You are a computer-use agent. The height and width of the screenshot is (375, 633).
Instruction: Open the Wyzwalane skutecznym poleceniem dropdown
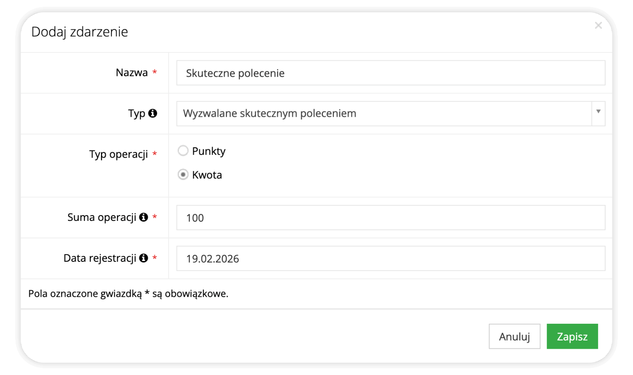pos(384,114)
